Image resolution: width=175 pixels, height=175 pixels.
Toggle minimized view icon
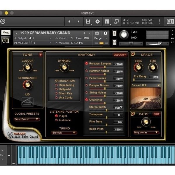click(x=116, y=21)
